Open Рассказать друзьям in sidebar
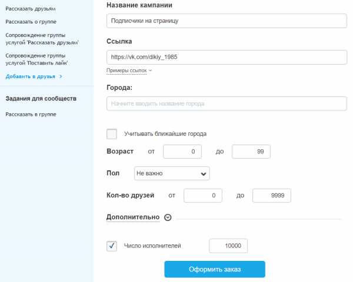353x282 pixels. [31, 9]
